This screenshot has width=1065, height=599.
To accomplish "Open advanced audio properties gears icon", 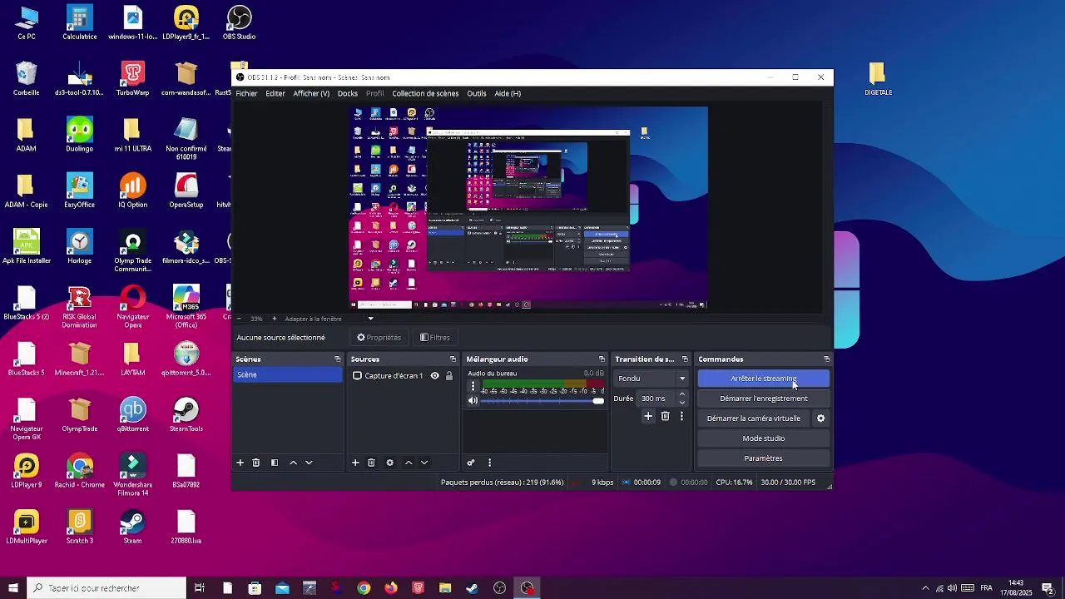I will tap(471, 463).
